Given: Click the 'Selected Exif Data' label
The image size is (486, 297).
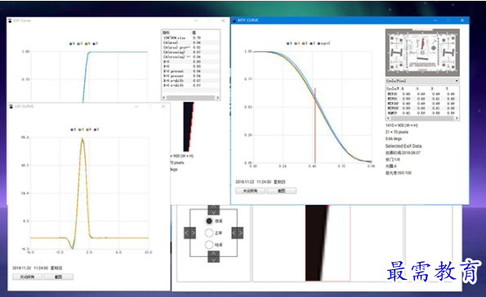Looking at the screenshot, I should click(x=404, y=146).
